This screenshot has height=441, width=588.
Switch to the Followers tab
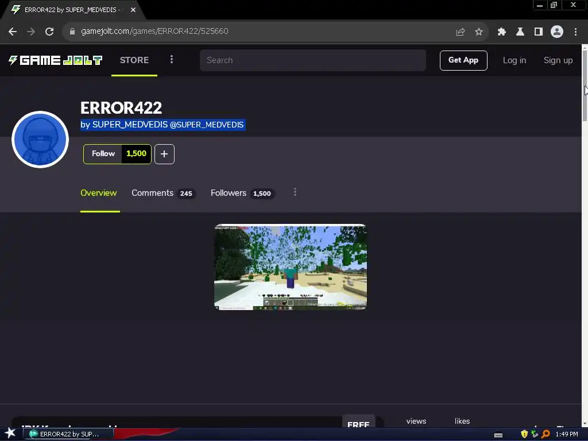[243, 193]
